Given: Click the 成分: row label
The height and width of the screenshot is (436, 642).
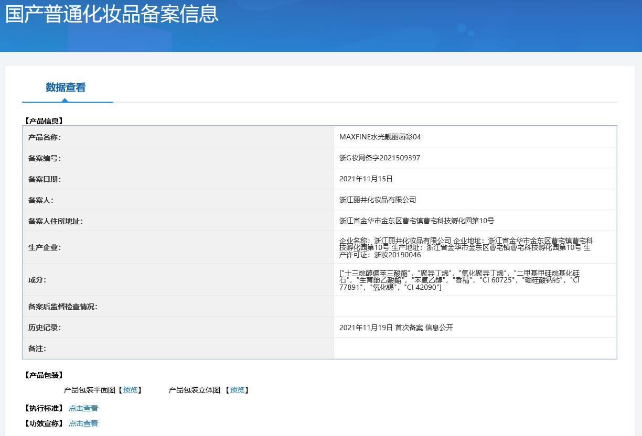Looking at the screenshot, I should (x=37, y=280).
